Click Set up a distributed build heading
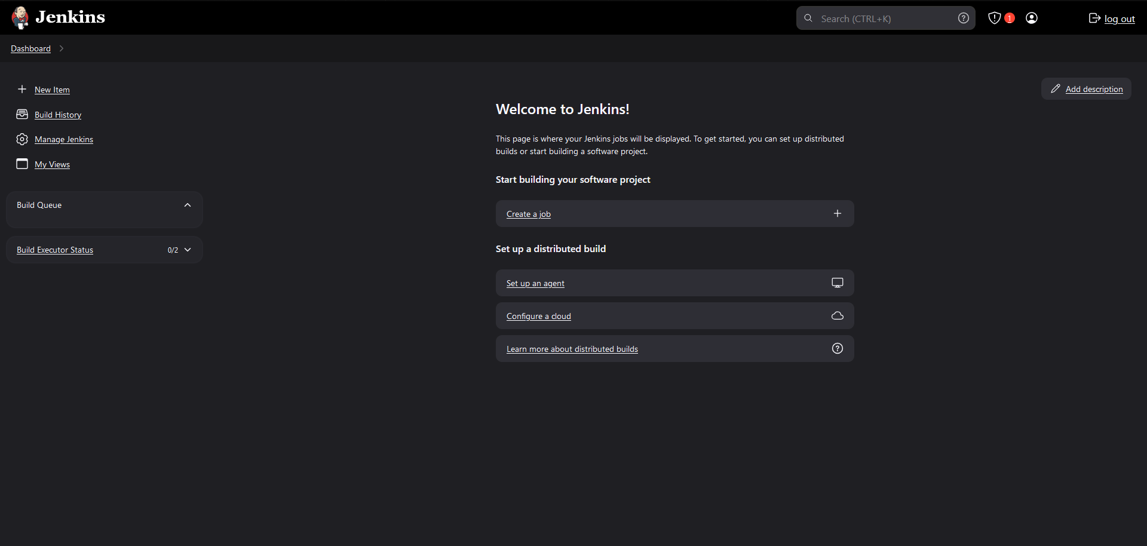This screenshot has height=546, width=1147. [x=551, y=249]
